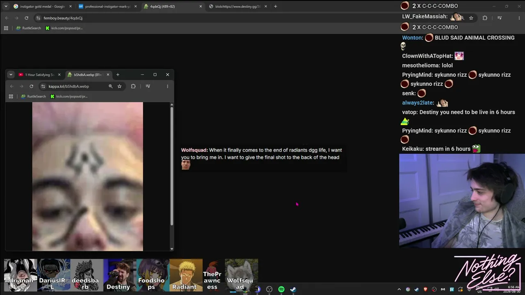Go forward in the main browser window

click(17, 18)
